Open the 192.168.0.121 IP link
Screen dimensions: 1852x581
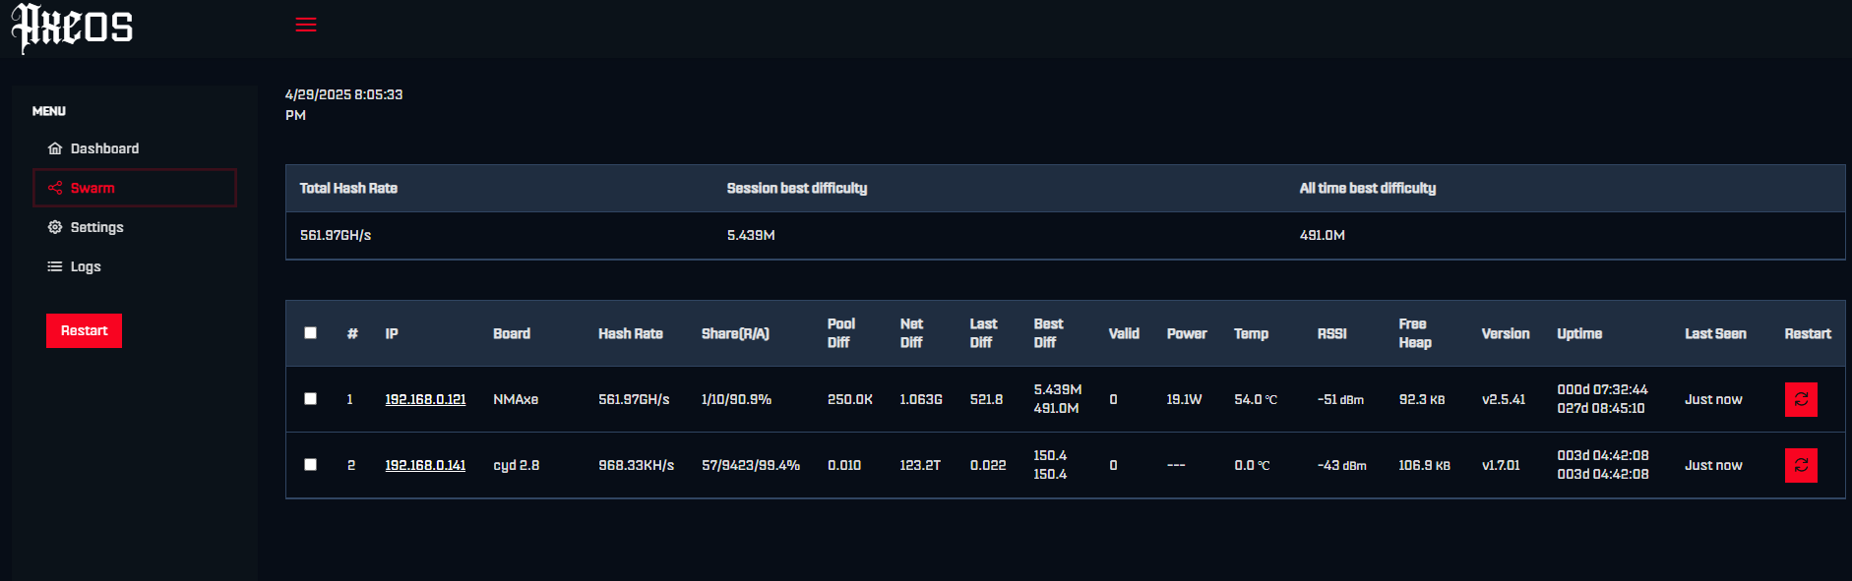pyautogui.click(x=425, y=399)
